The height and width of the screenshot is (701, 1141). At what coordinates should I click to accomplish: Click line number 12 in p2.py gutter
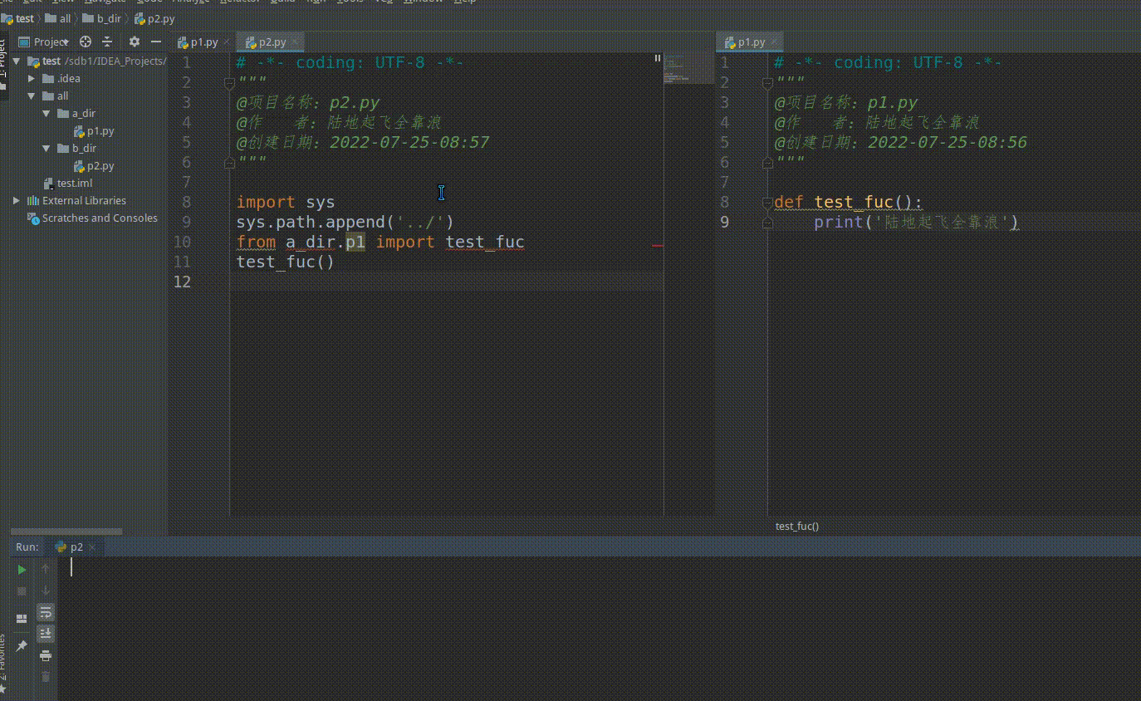(183, 282)
